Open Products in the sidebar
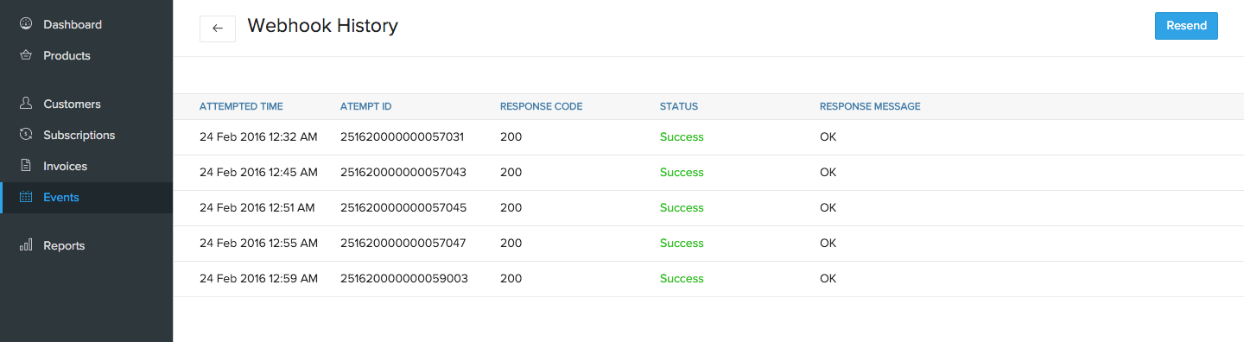The height and width of the screenshot is (342, 1244). tap(86, 55)
